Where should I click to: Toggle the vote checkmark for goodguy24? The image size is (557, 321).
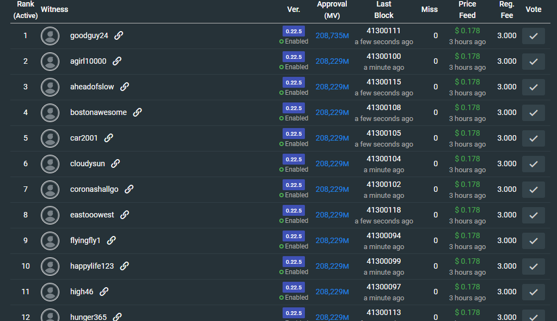click(x=533, y=36)
